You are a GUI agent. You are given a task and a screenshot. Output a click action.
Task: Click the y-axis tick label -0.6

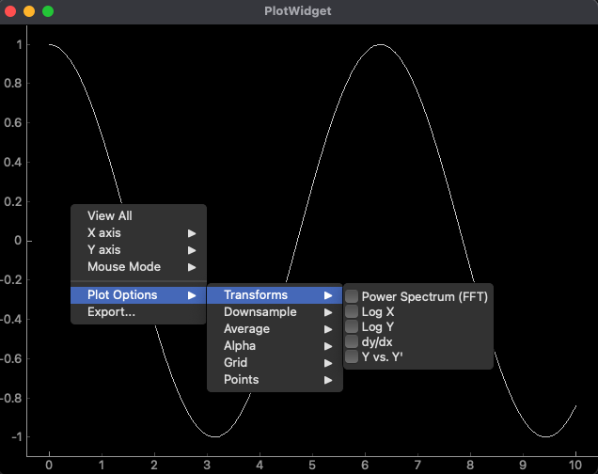[11, 359]
